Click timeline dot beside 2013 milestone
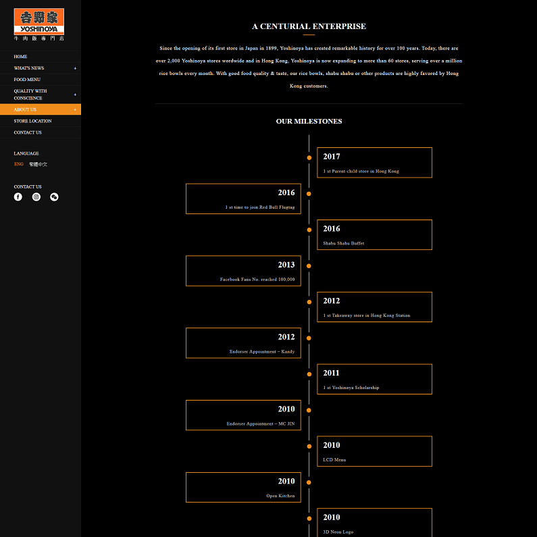Viewport: 537px width, 537px height. pyautogui.click(x=309, y=265)
